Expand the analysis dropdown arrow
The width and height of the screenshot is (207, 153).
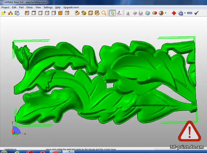pyautogui.click(x=185, y=13)
